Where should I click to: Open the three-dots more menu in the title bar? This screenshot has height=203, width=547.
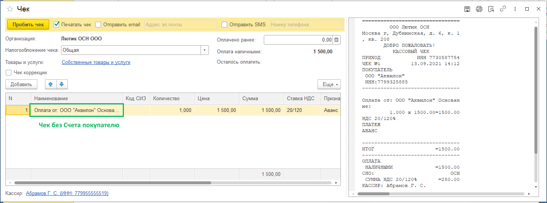click(x=515, y=9)
